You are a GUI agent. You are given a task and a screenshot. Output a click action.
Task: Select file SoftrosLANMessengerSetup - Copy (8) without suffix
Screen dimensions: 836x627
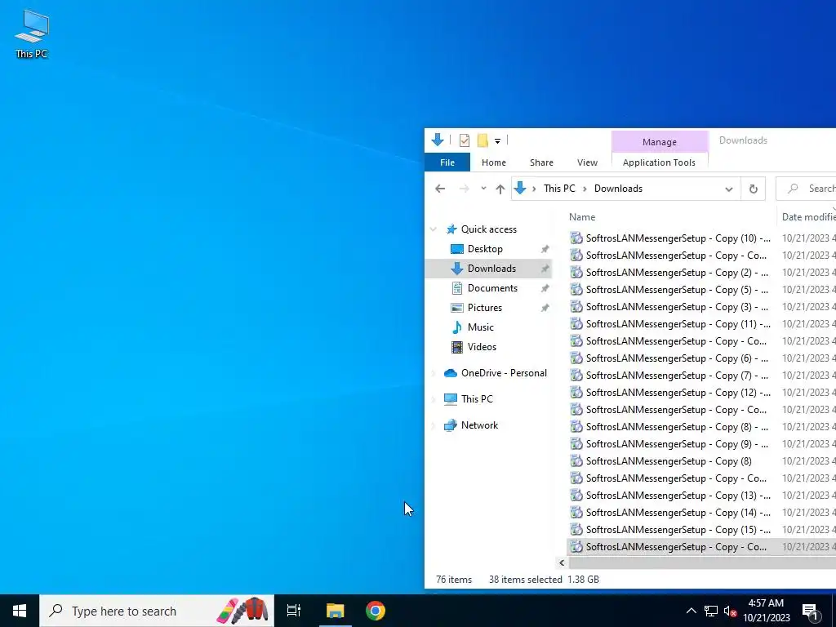tap(669, 461)
